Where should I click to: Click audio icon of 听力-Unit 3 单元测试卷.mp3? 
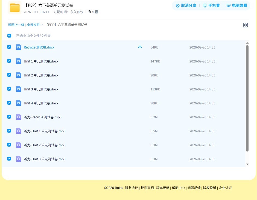(x=19, y=159)
